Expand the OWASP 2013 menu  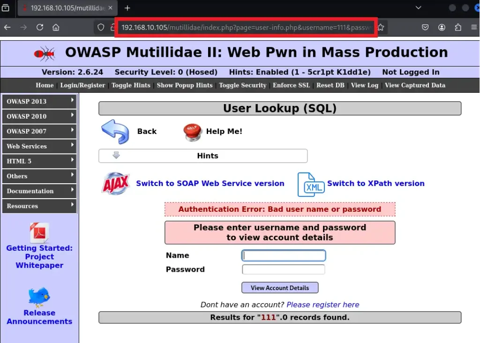point(39,101)
